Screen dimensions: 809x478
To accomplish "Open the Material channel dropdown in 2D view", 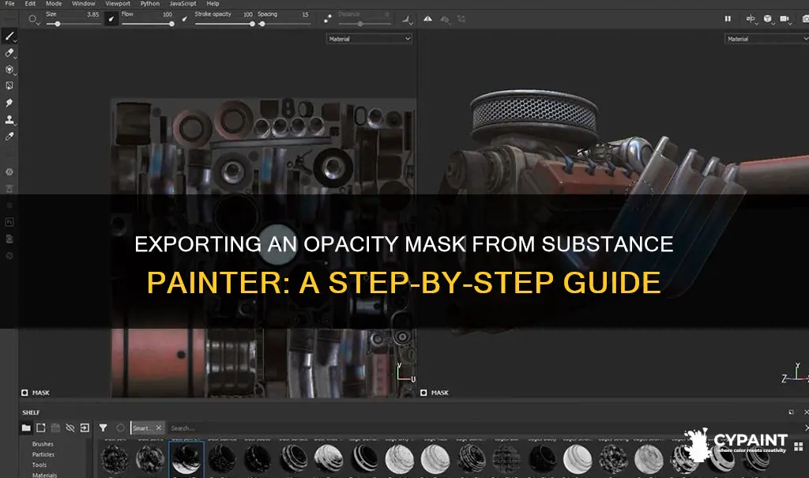I will tap(370, 39).
